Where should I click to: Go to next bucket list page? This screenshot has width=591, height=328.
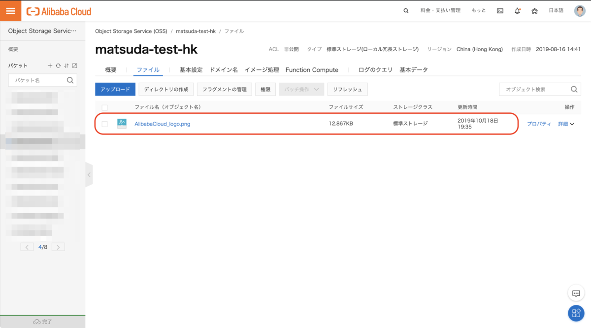click(x=58, y=247)
